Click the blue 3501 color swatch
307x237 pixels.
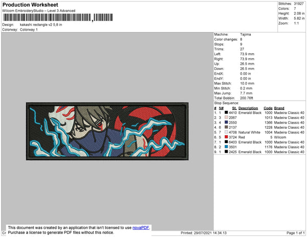(x=226, y=147)
